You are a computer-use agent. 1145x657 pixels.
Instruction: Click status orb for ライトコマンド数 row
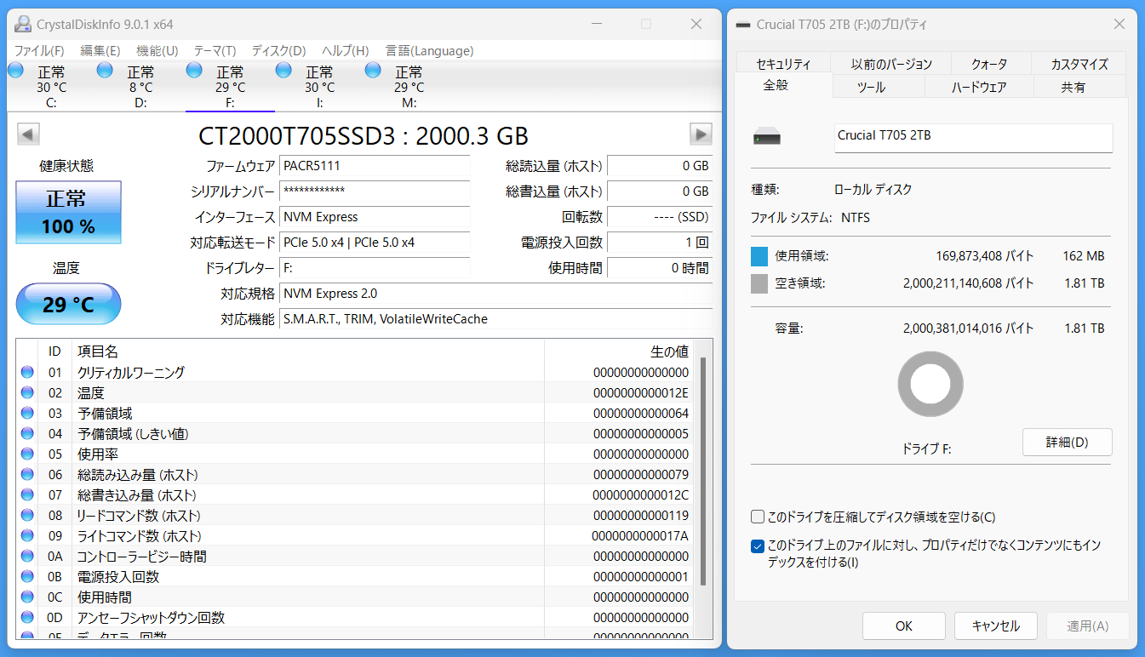(27, 535)
